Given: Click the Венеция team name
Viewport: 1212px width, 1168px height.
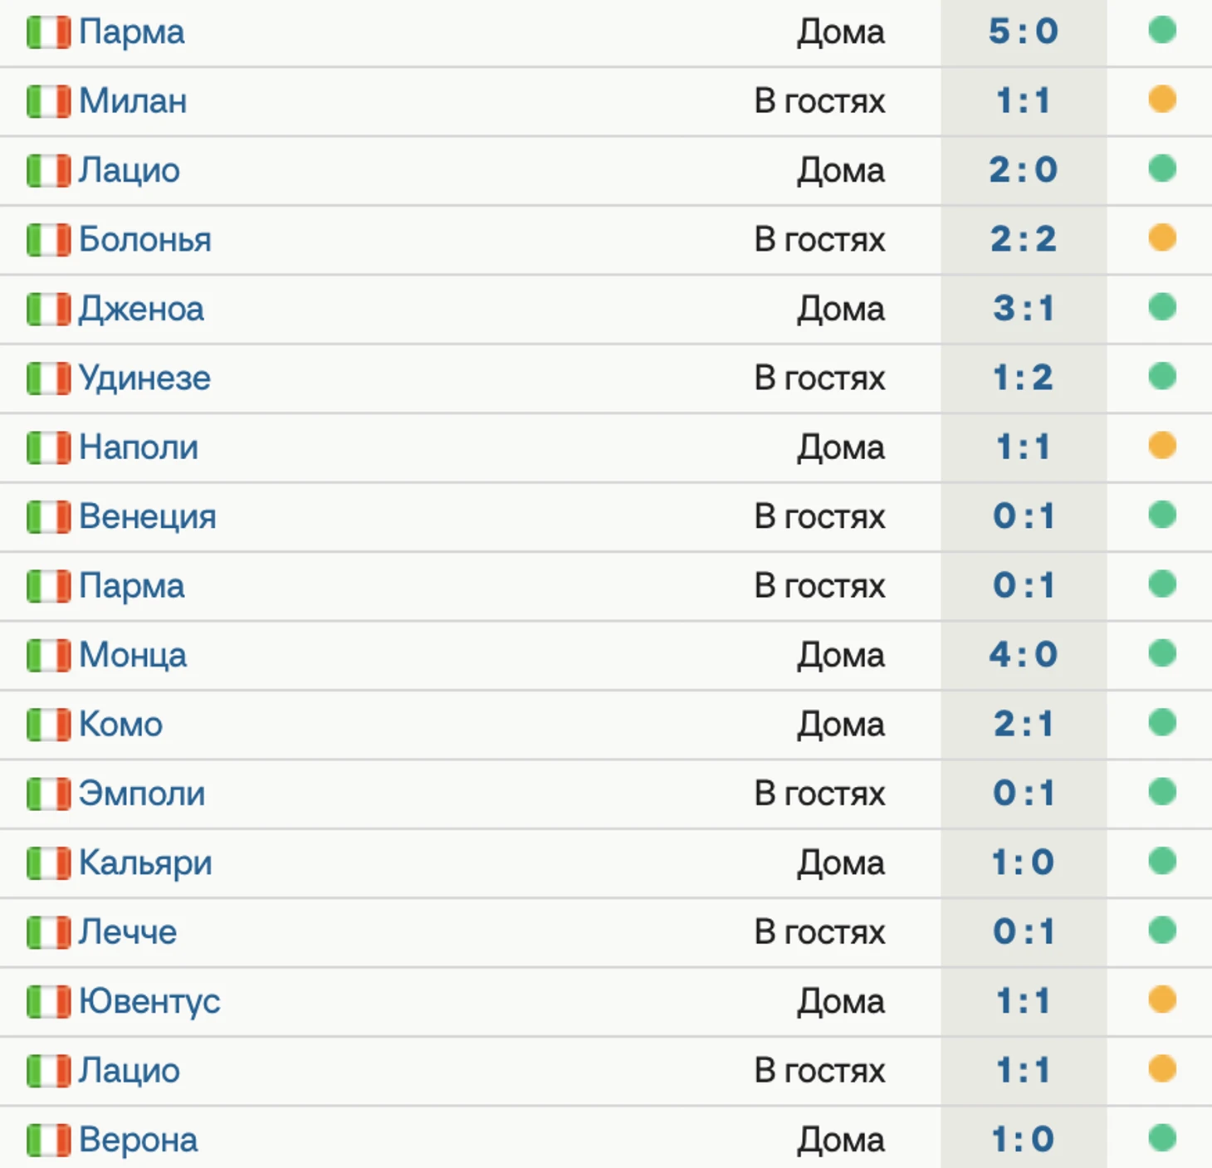Looking at the screenshot, I should [x=148, y=516].
